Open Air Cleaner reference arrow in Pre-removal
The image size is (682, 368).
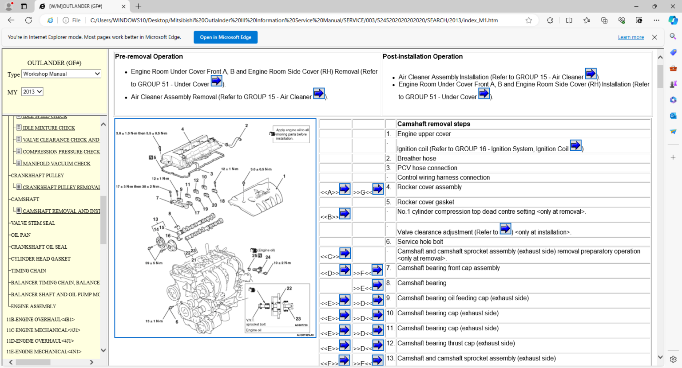tap(319, 94)
